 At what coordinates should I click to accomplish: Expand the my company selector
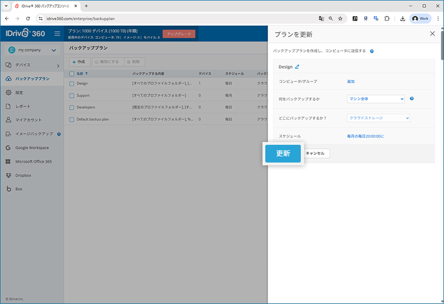32,50
